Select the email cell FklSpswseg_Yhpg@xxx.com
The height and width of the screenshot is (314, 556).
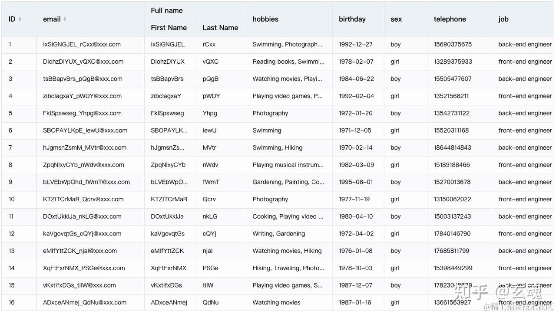pos(82,113)
